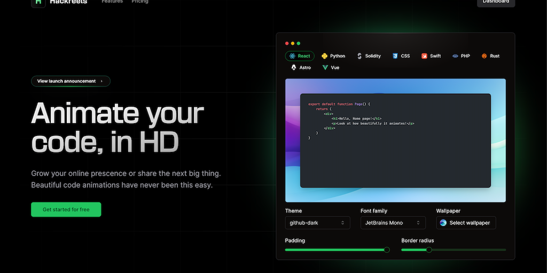Open the Dashboard button
Screen dimensions: 547x273
[x=496, y=2]
